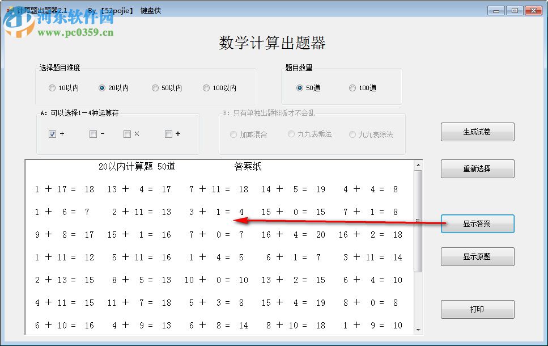Enable the + addition operator checkbox

point(53,134)
